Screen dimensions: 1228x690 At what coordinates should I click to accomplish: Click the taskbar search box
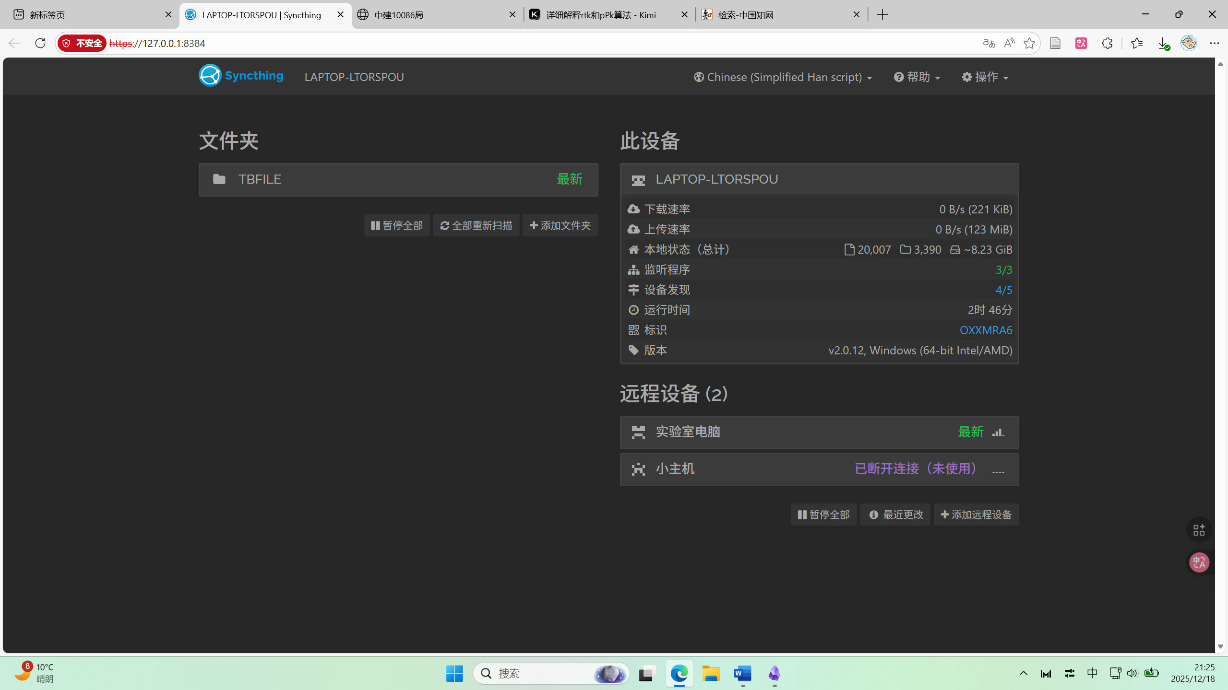coord(551,674)
